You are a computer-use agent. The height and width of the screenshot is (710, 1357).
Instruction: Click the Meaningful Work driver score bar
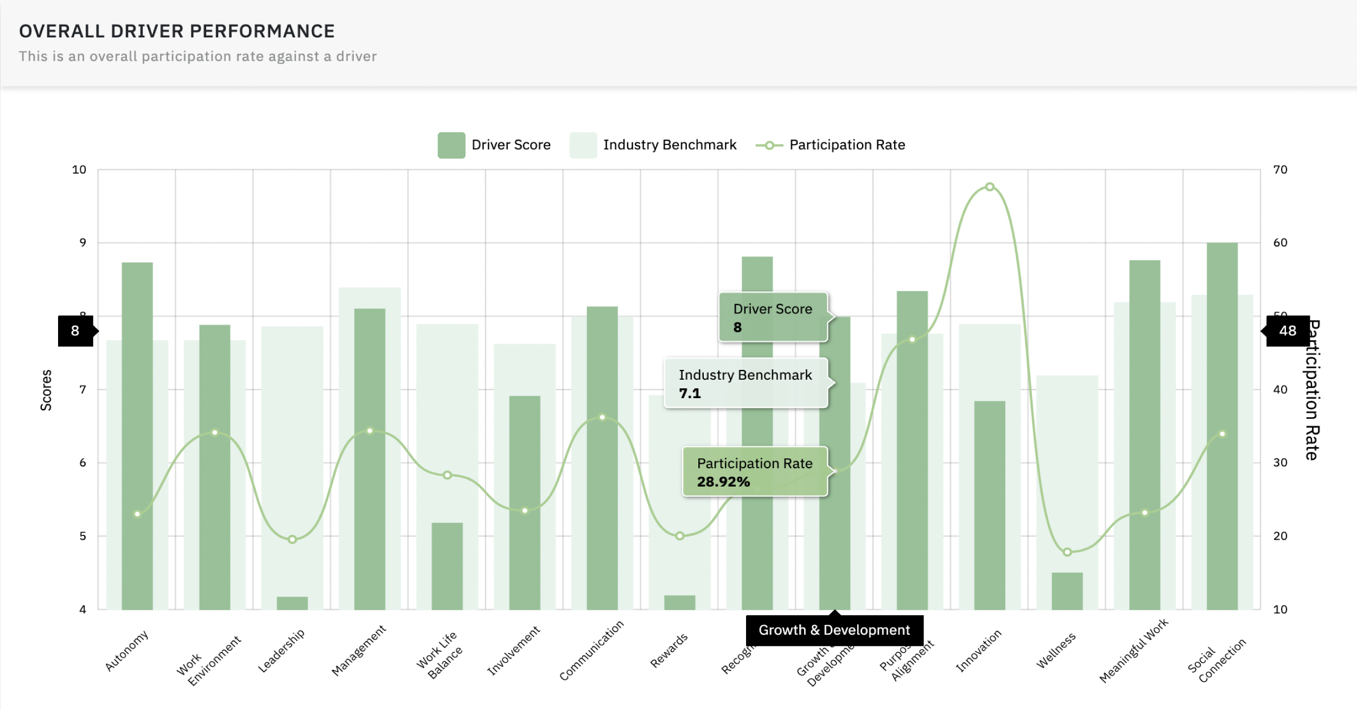pos(1144,380)
